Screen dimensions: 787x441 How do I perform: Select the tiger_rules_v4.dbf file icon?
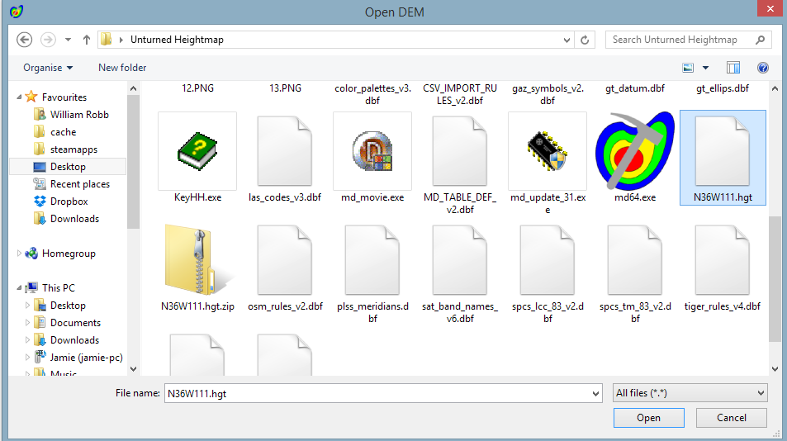(x=723, y=260)
